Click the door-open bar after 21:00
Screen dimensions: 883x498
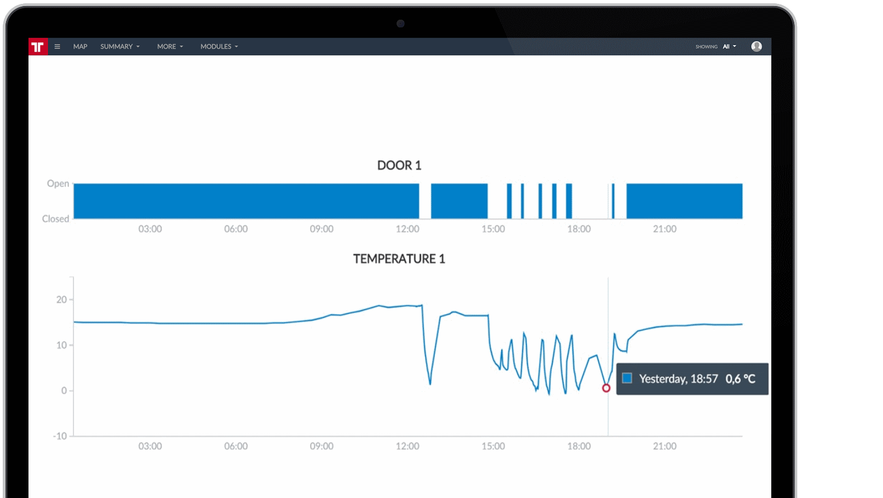[x=684, y=201]
